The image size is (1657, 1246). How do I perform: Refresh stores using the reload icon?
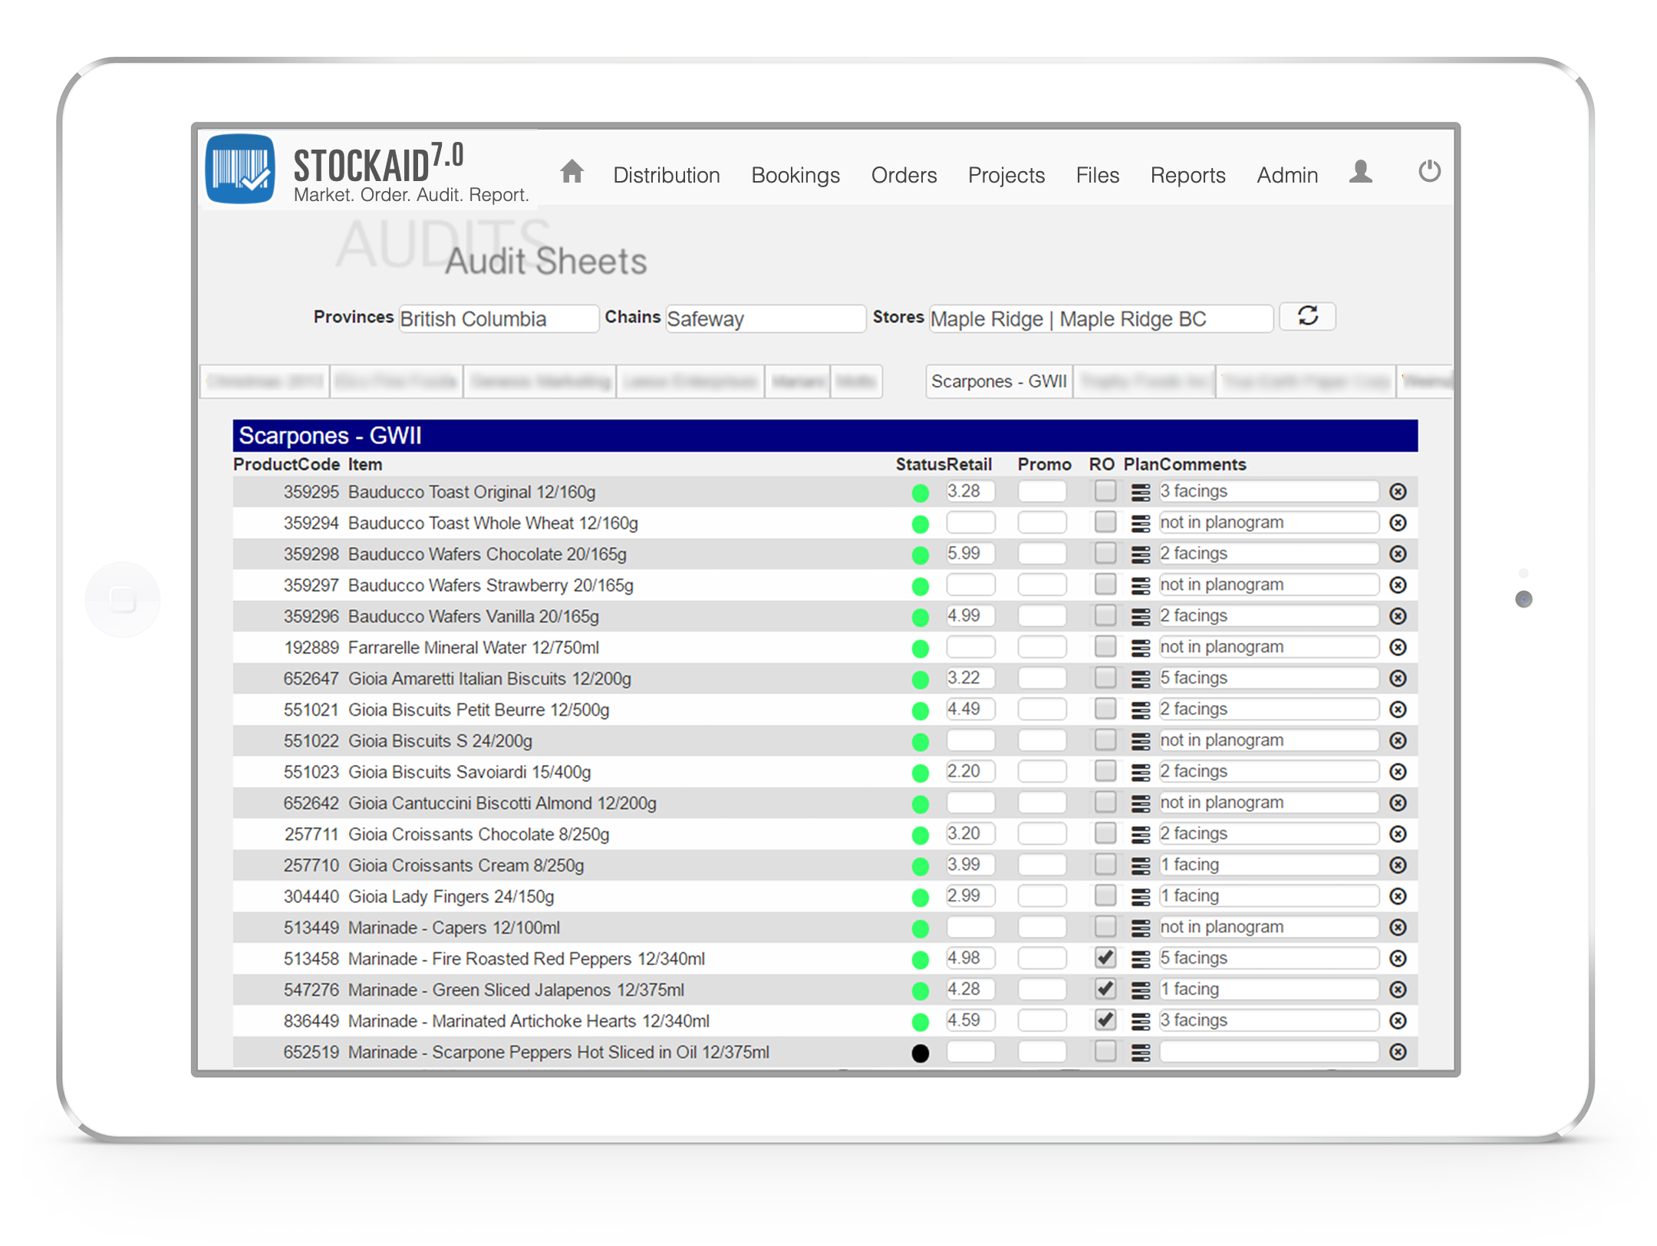[x=1307, y=316]
